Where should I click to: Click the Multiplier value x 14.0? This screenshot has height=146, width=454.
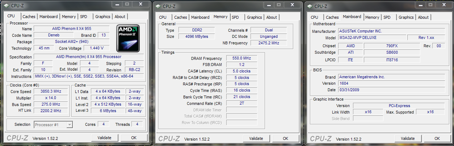tap(50, 98)
